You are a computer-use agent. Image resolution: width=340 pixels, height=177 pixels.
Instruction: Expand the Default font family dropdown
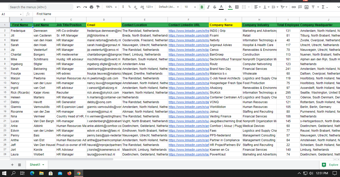[x=169, y=7]
